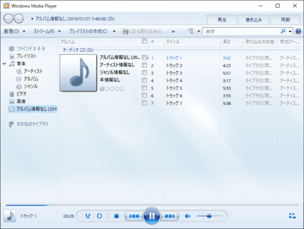Select 音楽 in the navigation tree

tap(21, 63)
